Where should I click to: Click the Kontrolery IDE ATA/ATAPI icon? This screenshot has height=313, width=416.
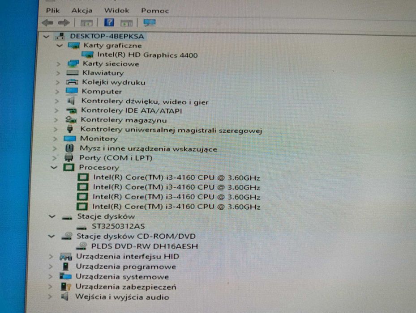coord(71,110)
